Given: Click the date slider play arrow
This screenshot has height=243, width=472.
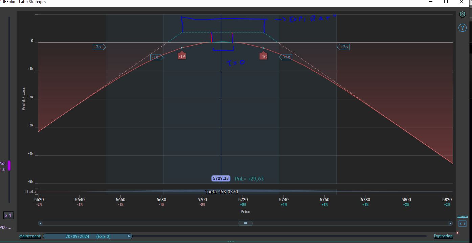Looking at the screenshot, I should [129, 236].
